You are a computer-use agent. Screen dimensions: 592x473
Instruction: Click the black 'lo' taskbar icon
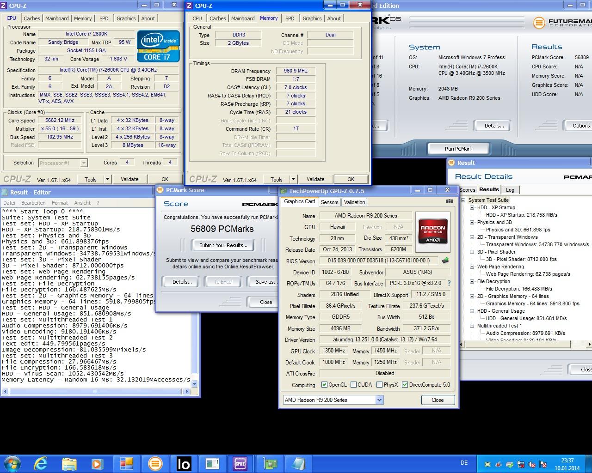pos(184,463)
